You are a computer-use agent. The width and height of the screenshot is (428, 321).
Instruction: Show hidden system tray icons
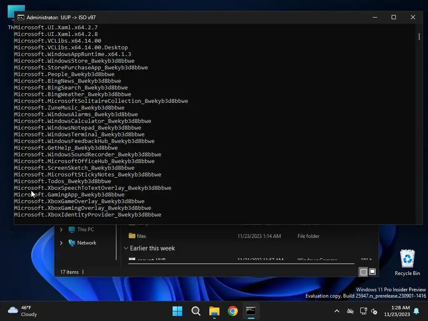[x=337, y=311]
